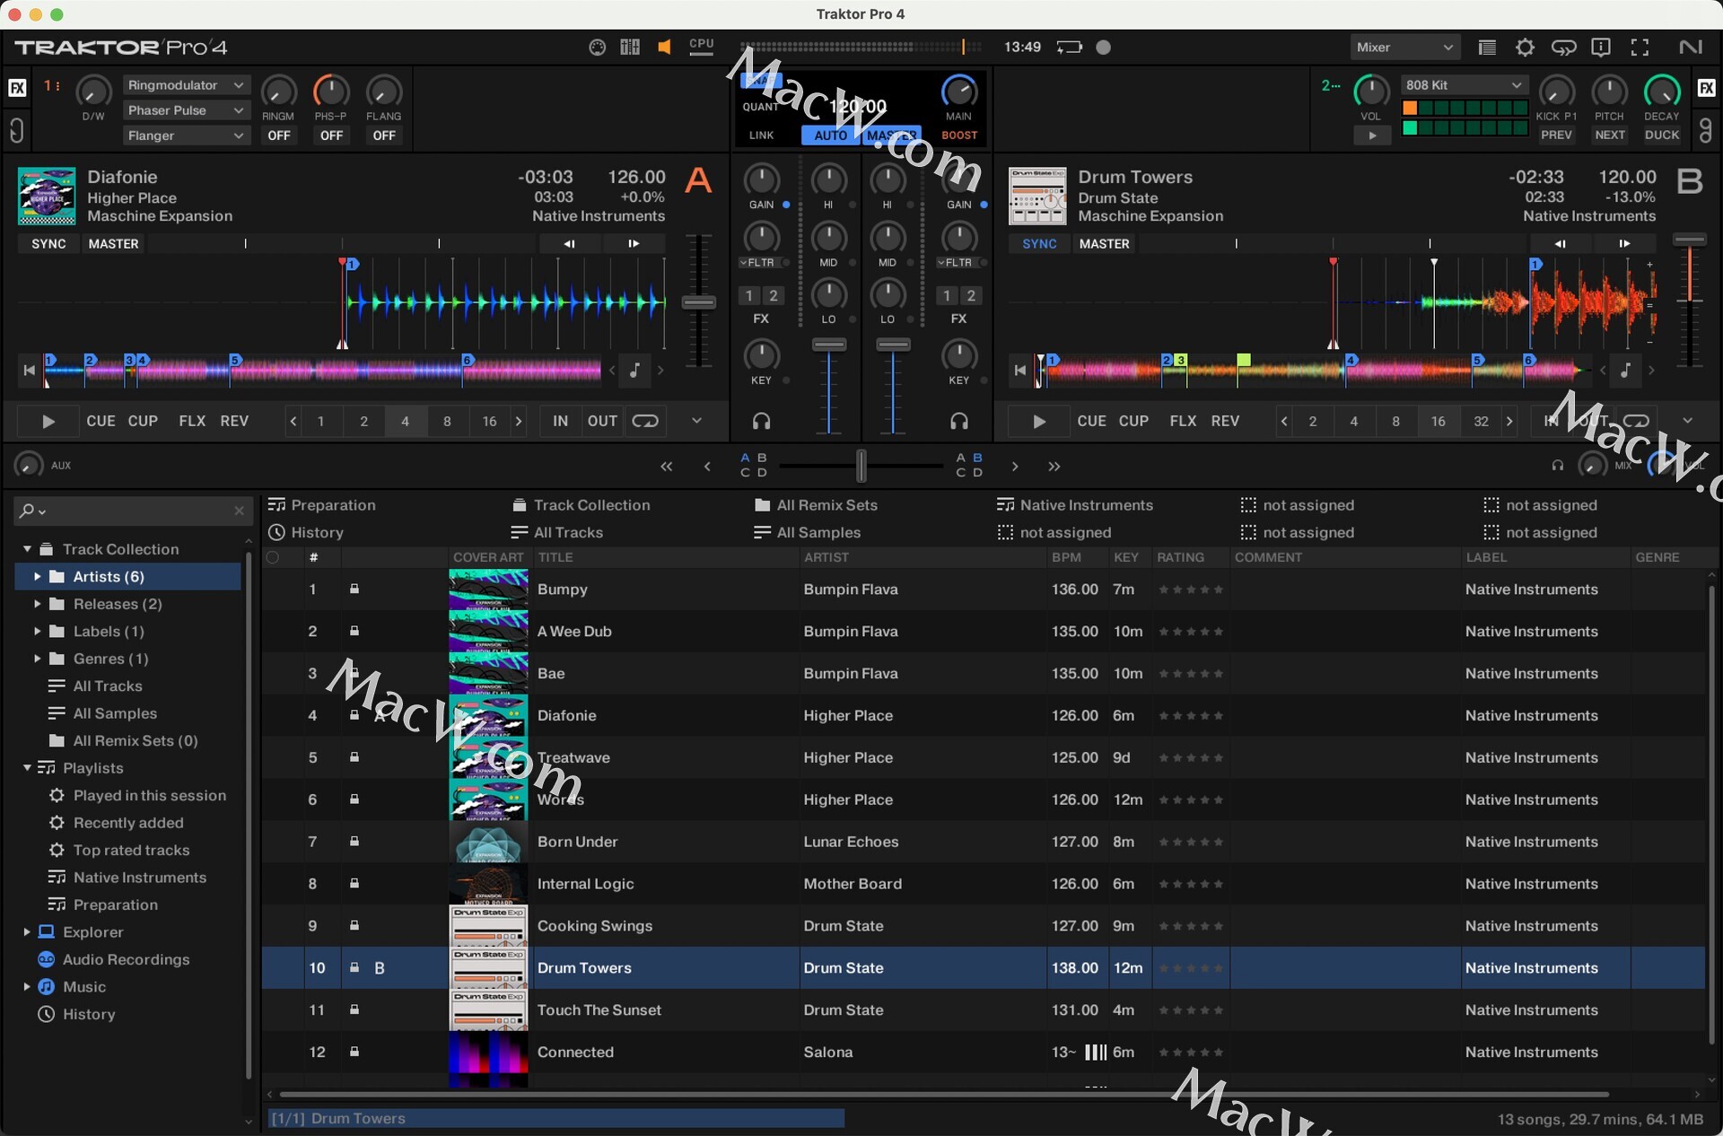The width and height of the screenshot is (1723, 1136).
Task: Collapse the Playlists tree node
Action: point(27,768)
